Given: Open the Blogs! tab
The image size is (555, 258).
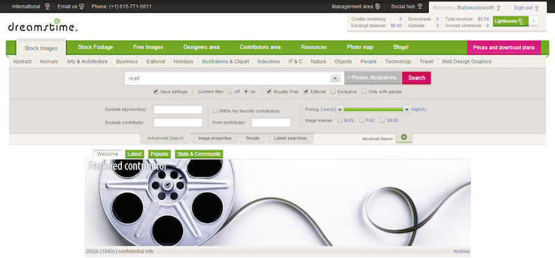Looking at the screenshot, I should (401, 47).
